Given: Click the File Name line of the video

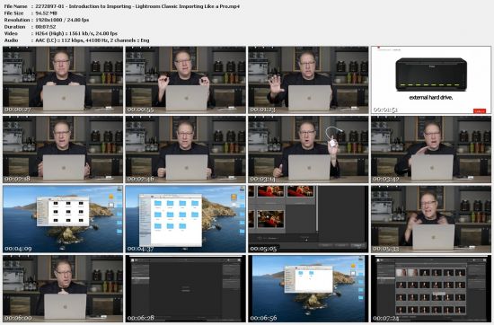Looking at the screenshot, I should pos(122,6).
